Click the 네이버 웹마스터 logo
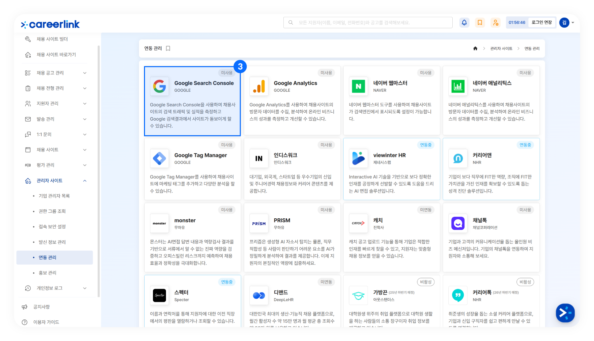The image size is (594, 341). coord(358,86)
